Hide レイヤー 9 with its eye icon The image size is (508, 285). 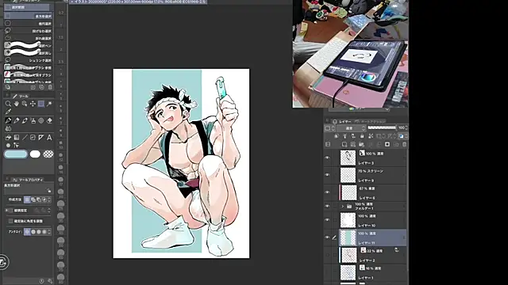(327, 175)
